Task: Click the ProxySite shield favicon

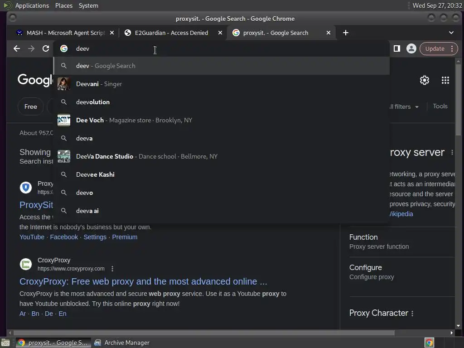Action: [x=26, y=187]
